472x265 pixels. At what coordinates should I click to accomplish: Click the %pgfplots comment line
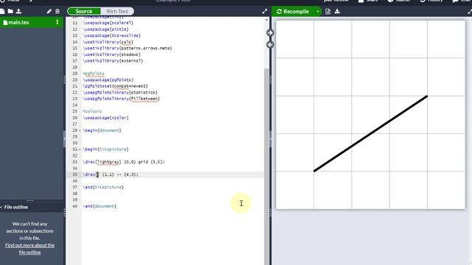94,74
